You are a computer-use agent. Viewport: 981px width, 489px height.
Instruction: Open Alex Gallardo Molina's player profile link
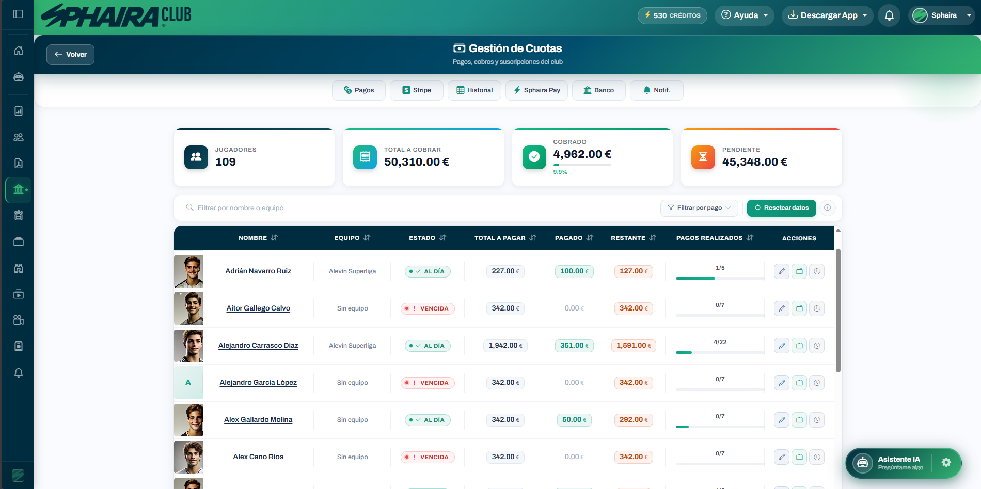click(x=258, y=419)
